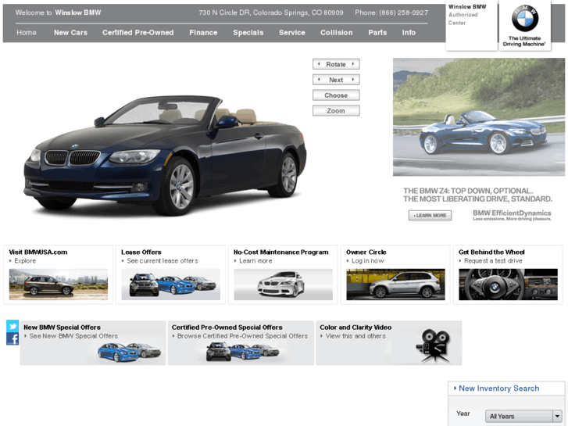
Task: Click the white BMW maintenance thumbnail
Action: pos(284,285)
